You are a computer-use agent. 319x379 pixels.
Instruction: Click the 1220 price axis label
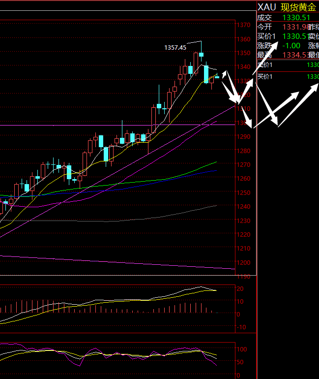point(243,235)
